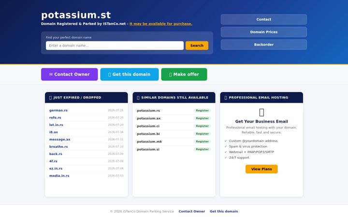Click the ISTanCo Domain Parking Service copyright text
348x218 pixels.
142,211
